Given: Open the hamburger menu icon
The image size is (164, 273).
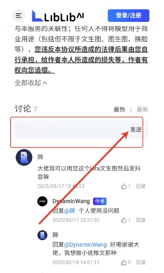Looking at the screenshot, I should 19,15.
